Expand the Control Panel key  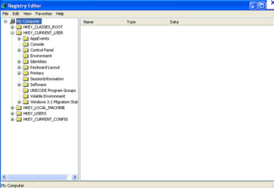tap(19, 50)
